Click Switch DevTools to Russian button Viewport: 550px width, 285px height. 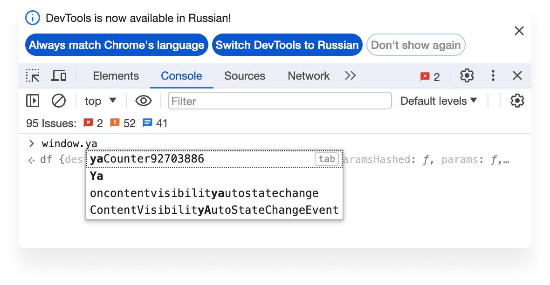(287, 45)
